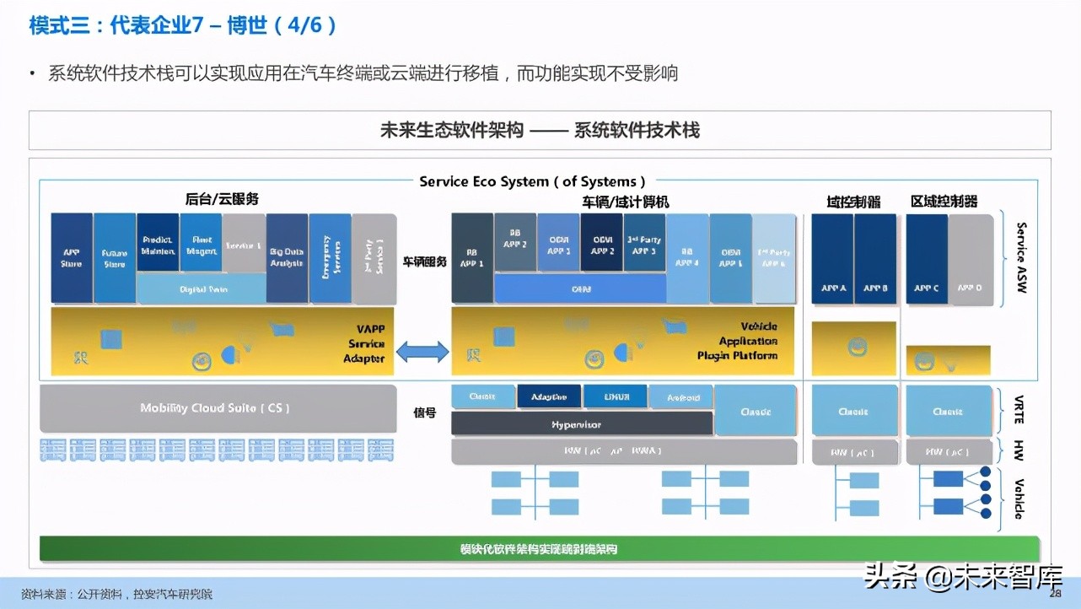Select the gray 3rd Party Service block

coord(374,258)
